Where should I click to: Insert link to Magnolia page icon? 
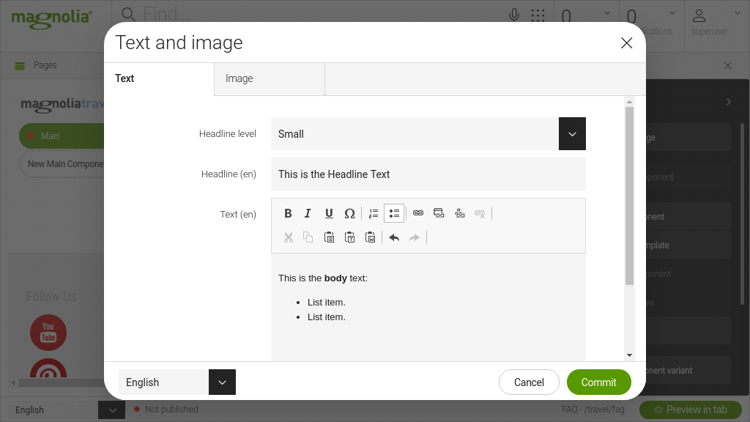(x=439, y=213)
